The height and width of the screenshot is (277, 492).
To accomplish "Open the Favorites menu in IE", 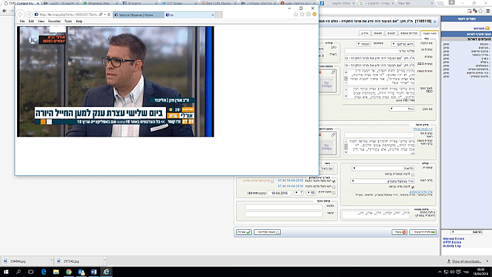I will click(x=54, y=21).
